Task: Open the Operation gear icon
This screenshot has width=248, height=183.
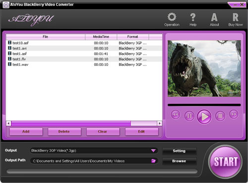Action: pos(172,17)
